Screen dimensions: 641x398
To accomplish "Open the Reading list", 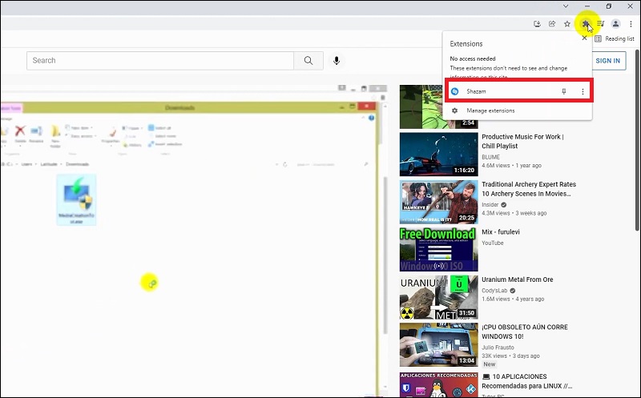I will click(615, 38).
